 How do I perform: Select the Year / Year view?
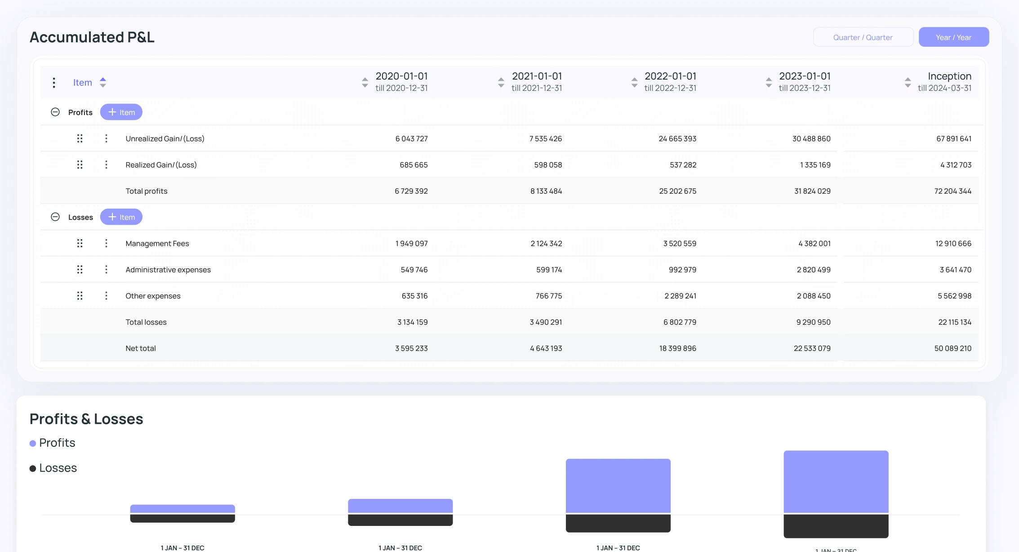(x=953, y=37)
